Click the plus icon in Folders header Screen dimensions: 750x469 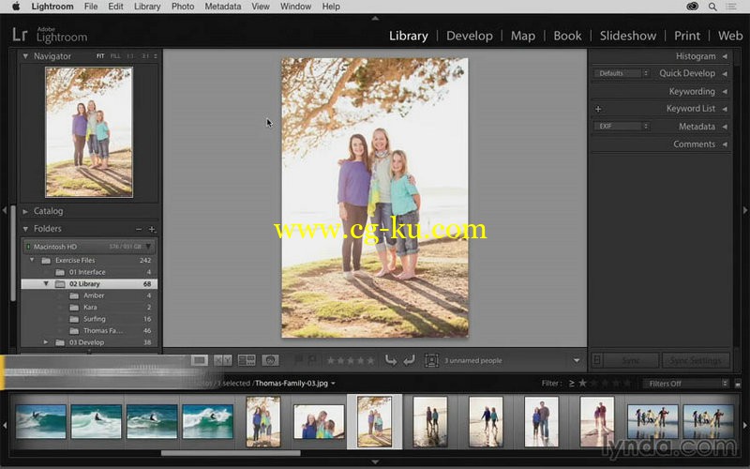[152, 229]
